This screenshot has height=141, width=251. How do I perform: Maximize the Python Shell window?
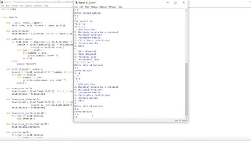(175, 3)
